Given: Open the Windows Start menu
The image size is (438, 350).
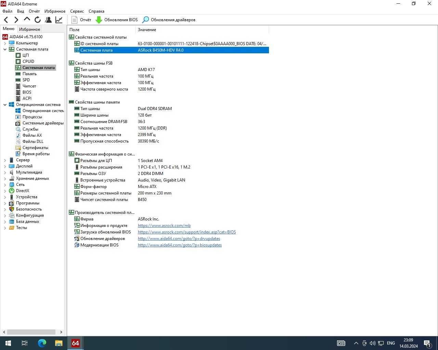Looking at the screenshot, I should click(8, 343).
